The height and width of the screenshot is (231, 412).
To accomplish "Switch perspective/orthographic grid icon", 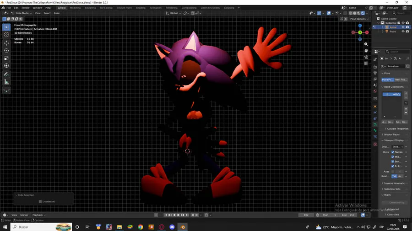I will [366, 63].
